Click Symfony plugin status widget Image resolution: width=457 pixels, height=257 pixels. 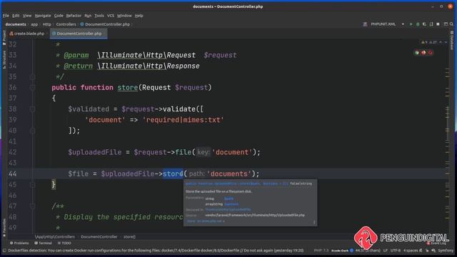(446, 251)
